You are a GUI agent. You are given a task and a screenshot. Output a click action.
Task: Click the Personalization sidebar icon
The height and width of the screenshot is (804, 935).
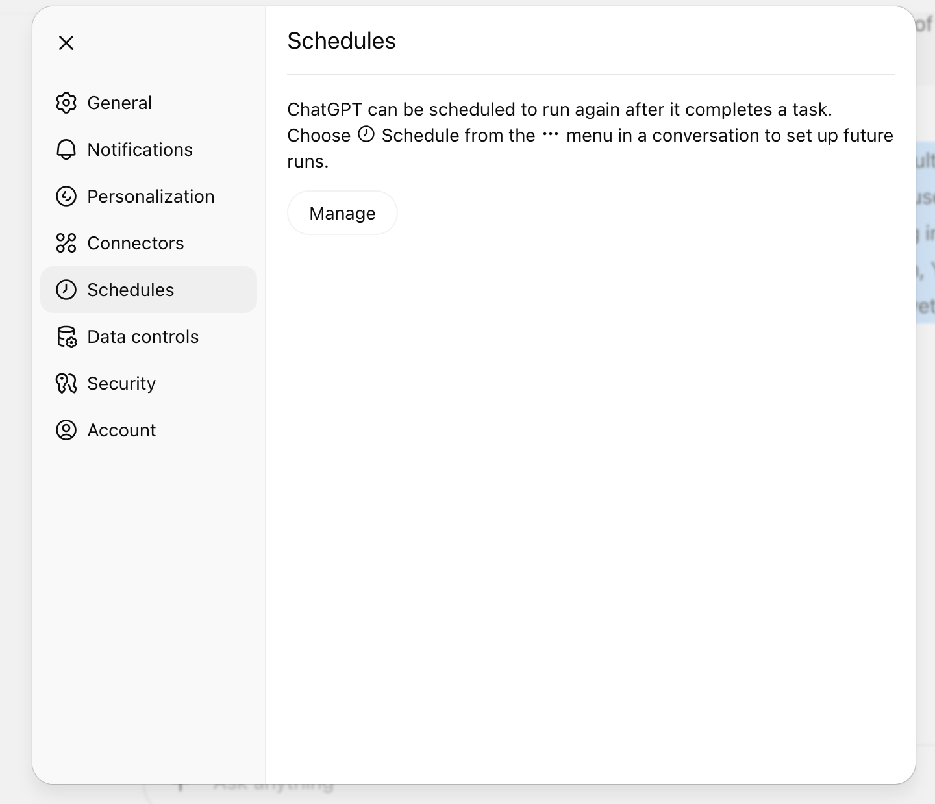pos(66,196)
